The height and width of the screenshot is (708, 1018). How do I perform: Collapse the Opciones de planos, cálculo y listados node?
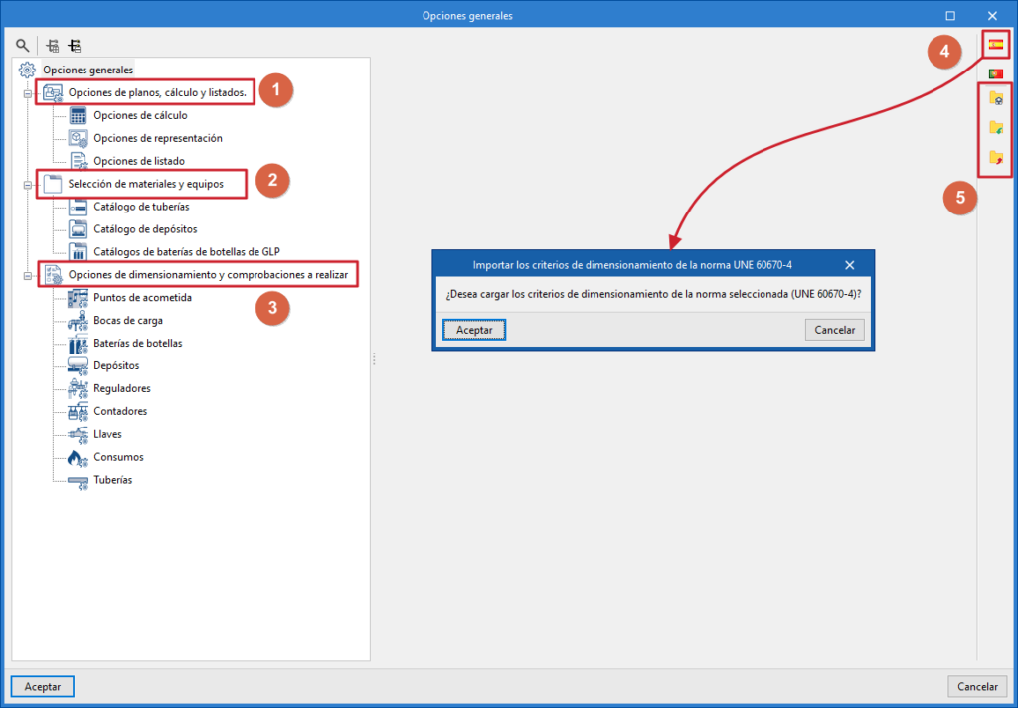coord(27,93)
